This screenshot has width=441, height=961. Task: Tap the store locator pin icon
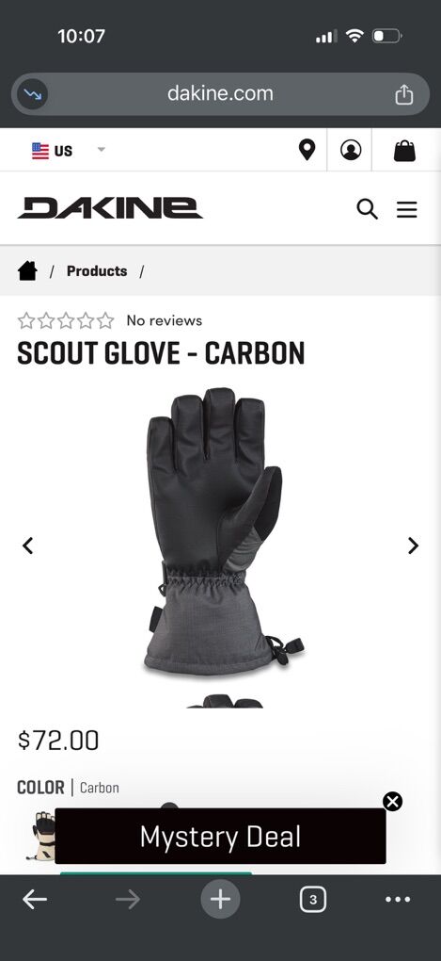(x=307, y=150)
